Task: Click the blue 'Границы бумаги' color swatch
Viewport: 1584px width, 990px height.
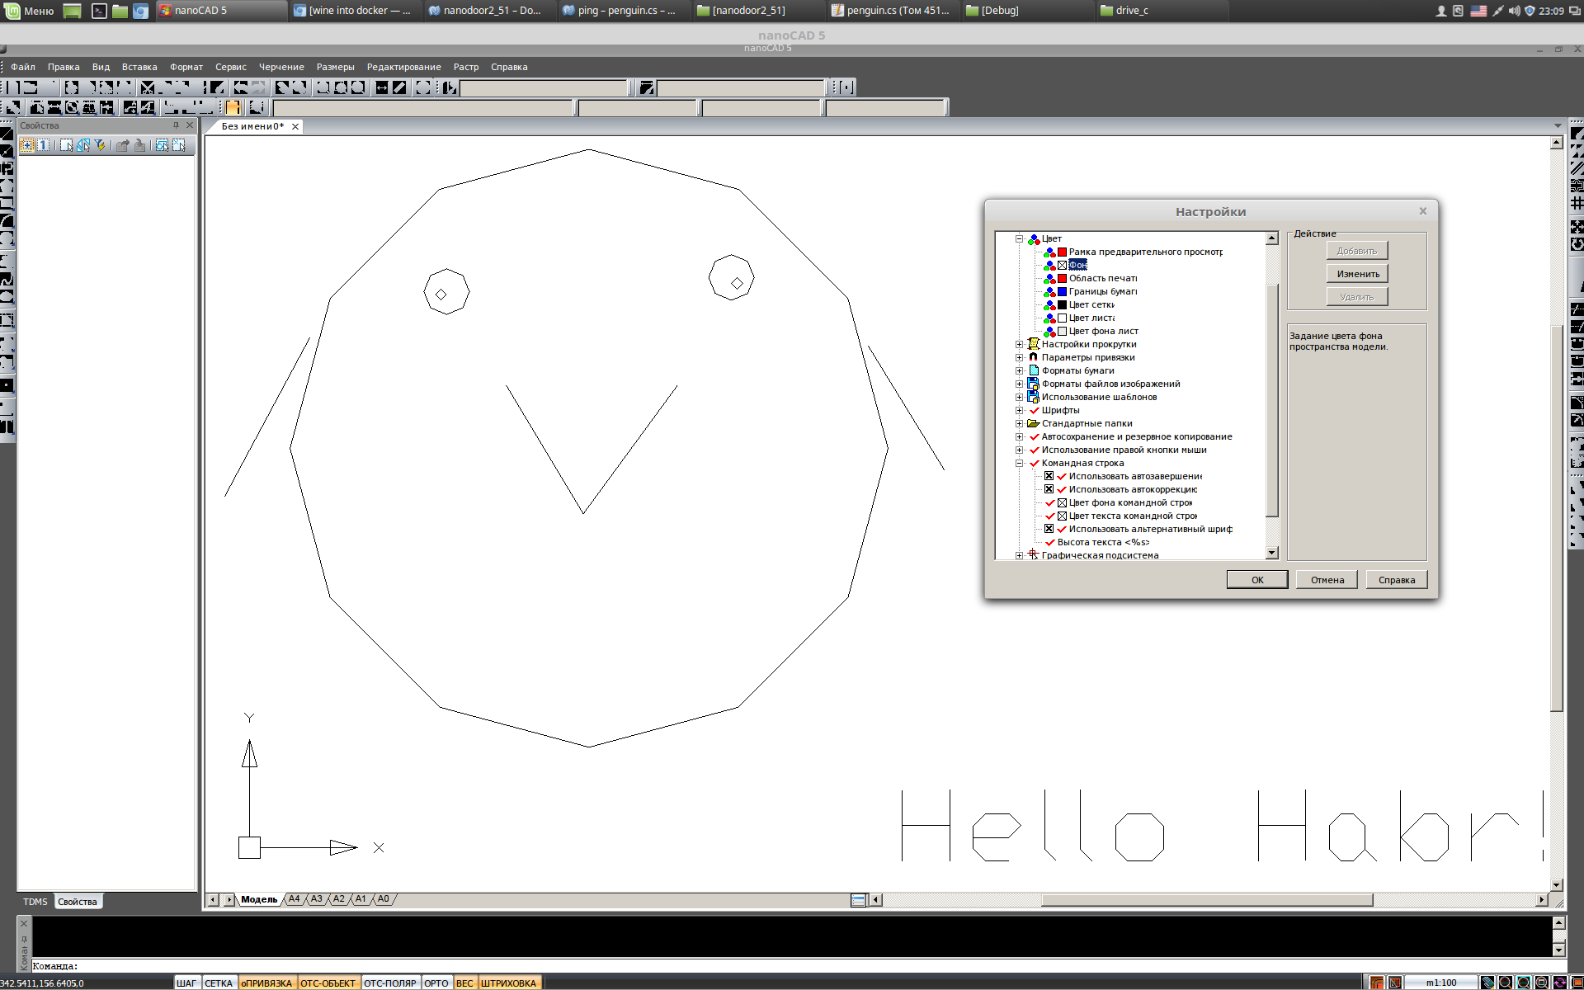Action: [x=1062, y=291]
